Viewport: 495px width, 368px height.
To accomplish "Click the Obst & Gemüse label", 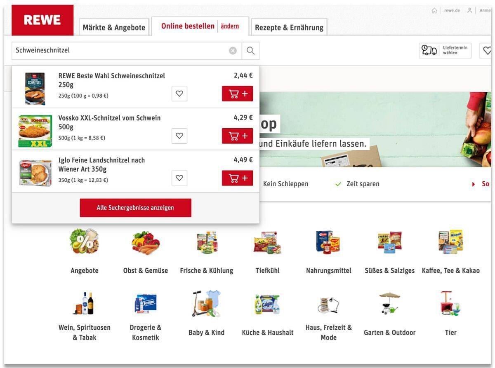I will (146, 271).
